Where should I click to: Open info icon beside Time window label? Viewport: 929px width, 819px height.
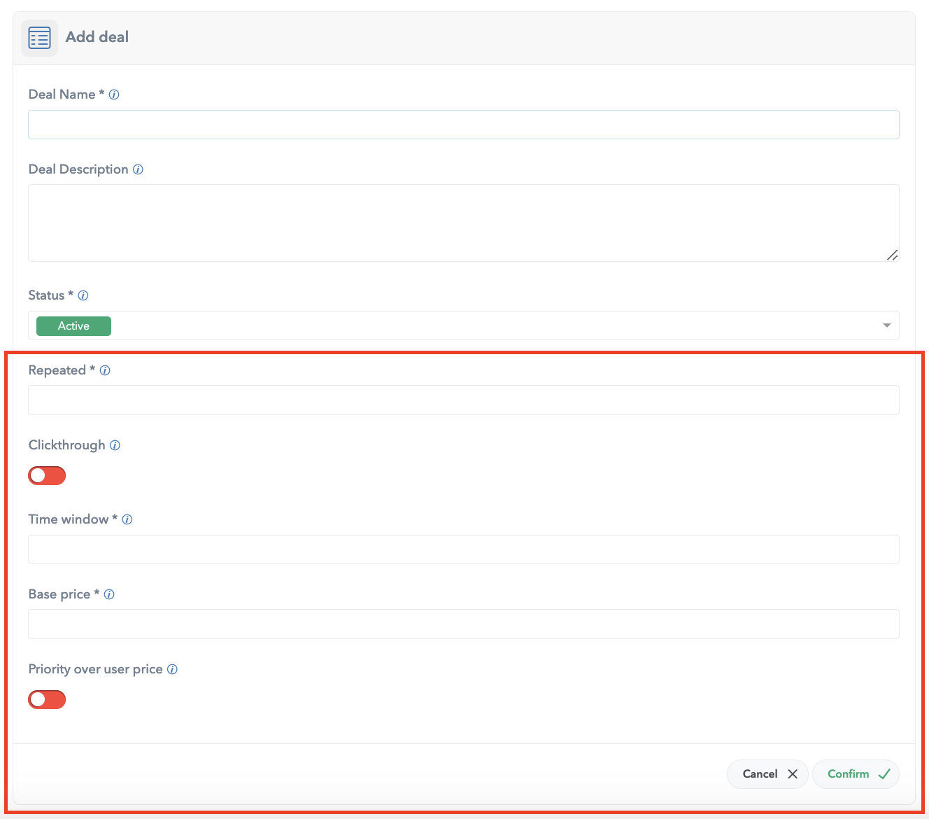(127, 519)
